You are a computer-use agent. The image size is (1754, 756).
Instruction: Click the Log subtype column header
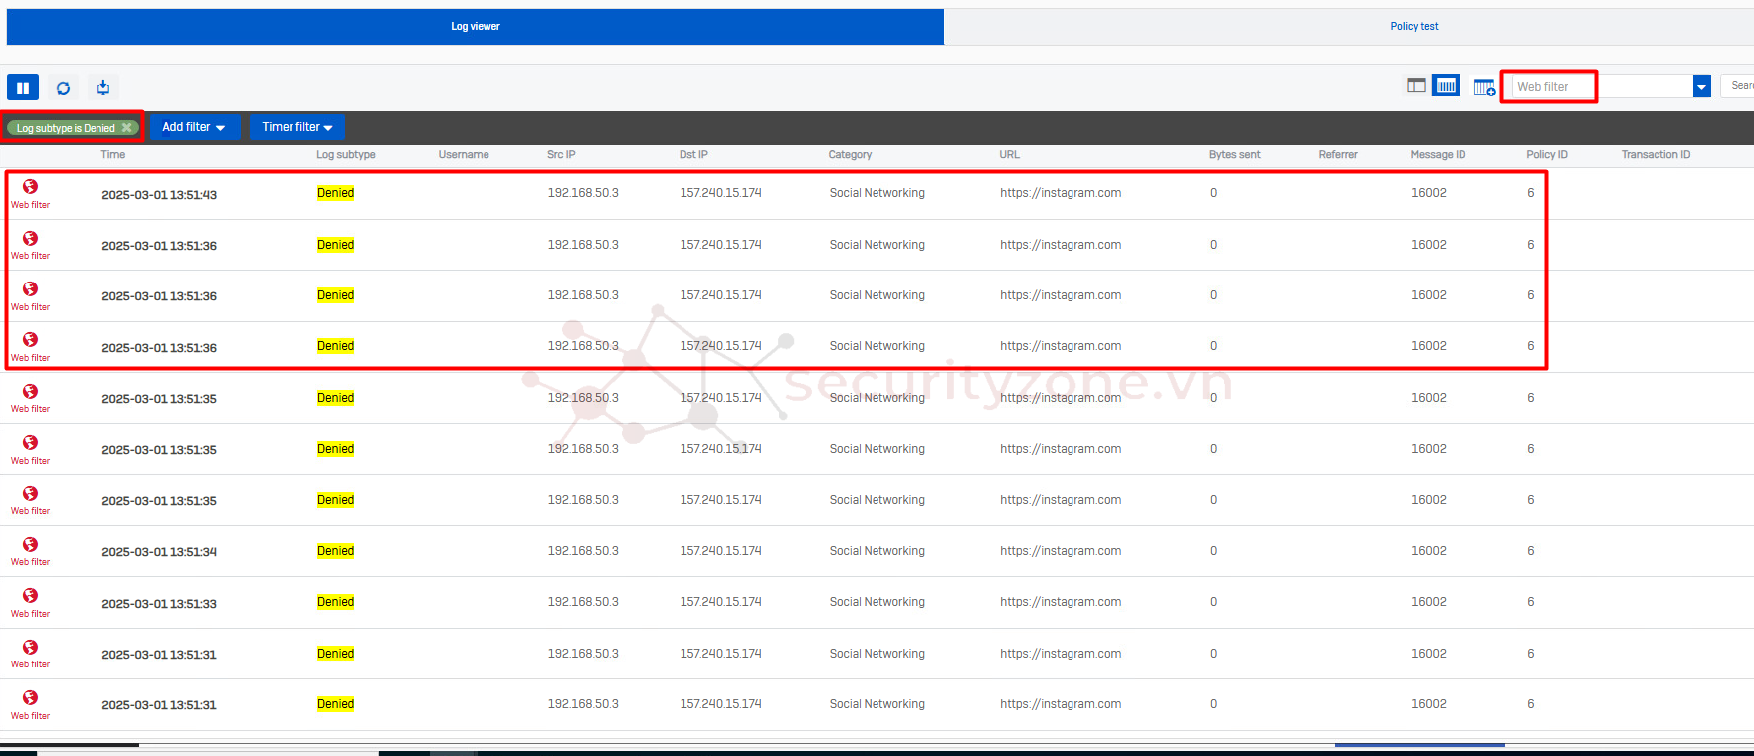(346, 155)
